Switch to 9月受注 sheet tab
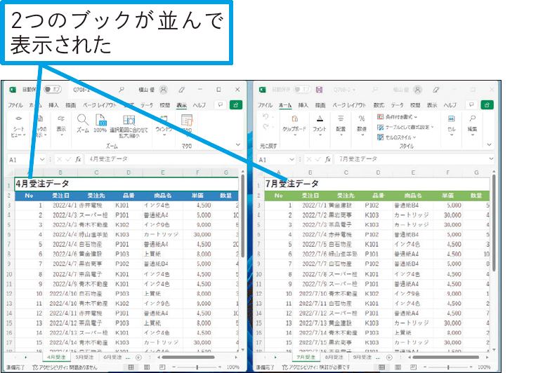This screenshot has height=373, width=550. coord(362,358)
